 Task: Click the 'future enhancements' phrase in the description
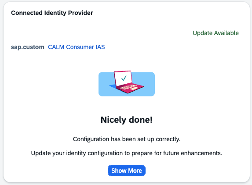coord(193,153)
